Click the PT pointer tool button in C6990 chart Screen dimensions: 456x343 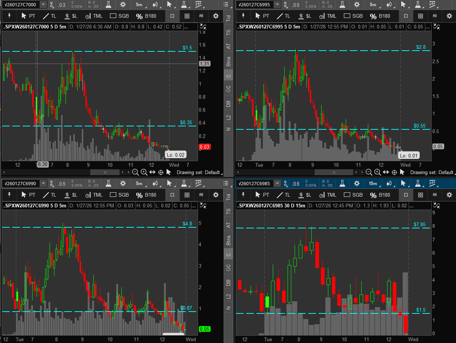[28, 195]
